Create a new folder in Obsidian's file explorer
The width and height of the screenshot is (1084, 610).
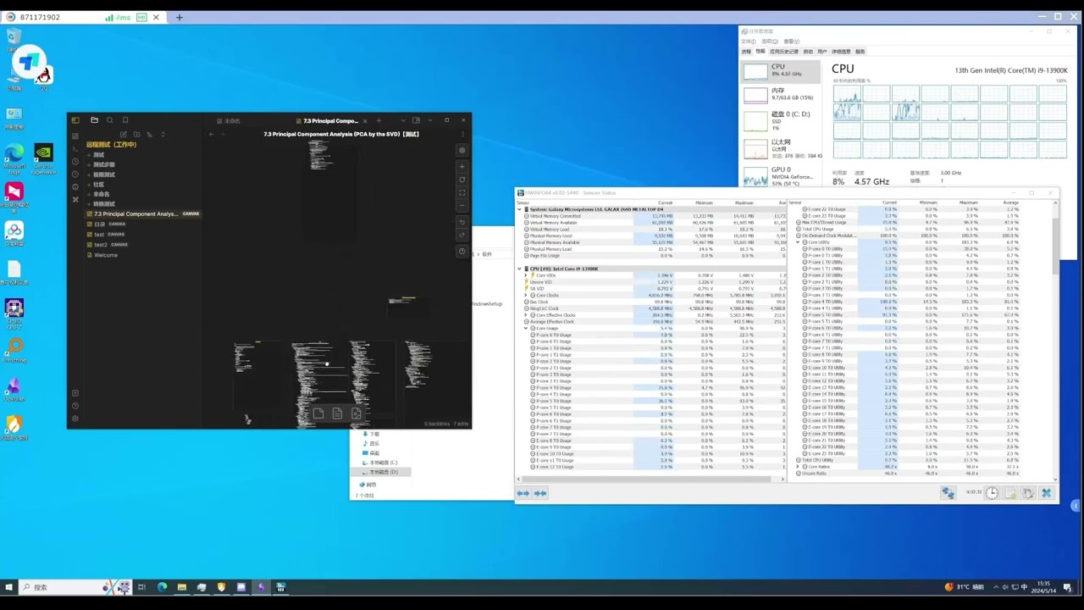pyautogui.click(x=136, y=134)
